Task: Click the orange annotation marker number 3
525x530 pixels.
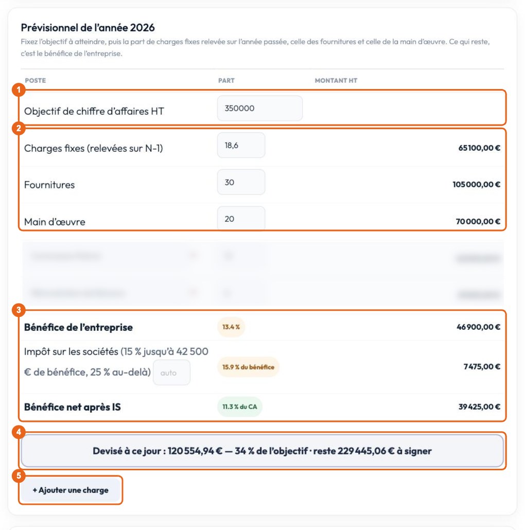Action: [19, 310]
